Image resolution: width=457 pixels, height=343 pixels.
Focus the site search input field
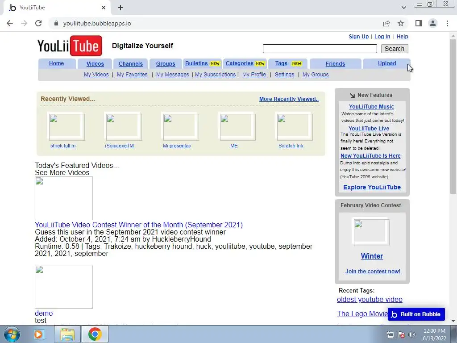click(320, 49)
